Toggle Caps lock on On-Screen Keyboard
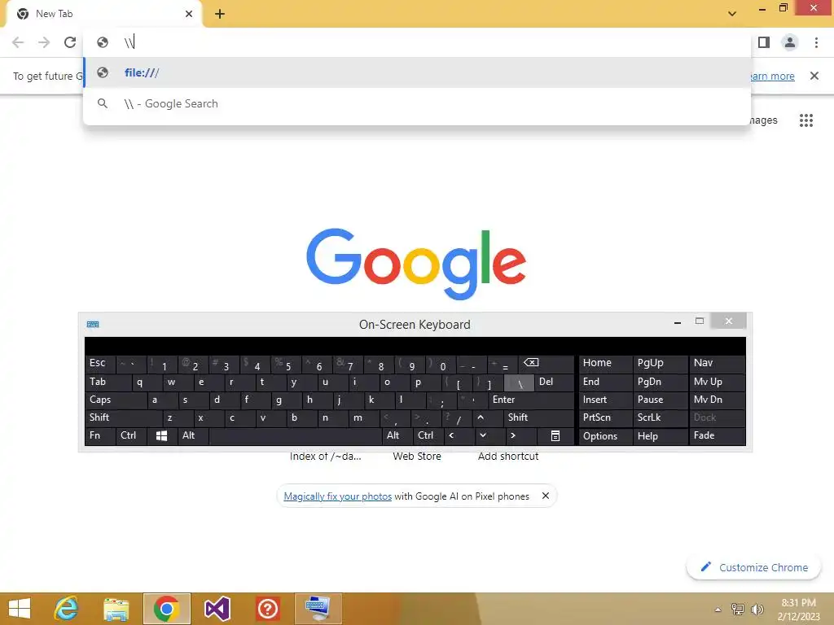The image size is (834, 625). coord(116,400)
